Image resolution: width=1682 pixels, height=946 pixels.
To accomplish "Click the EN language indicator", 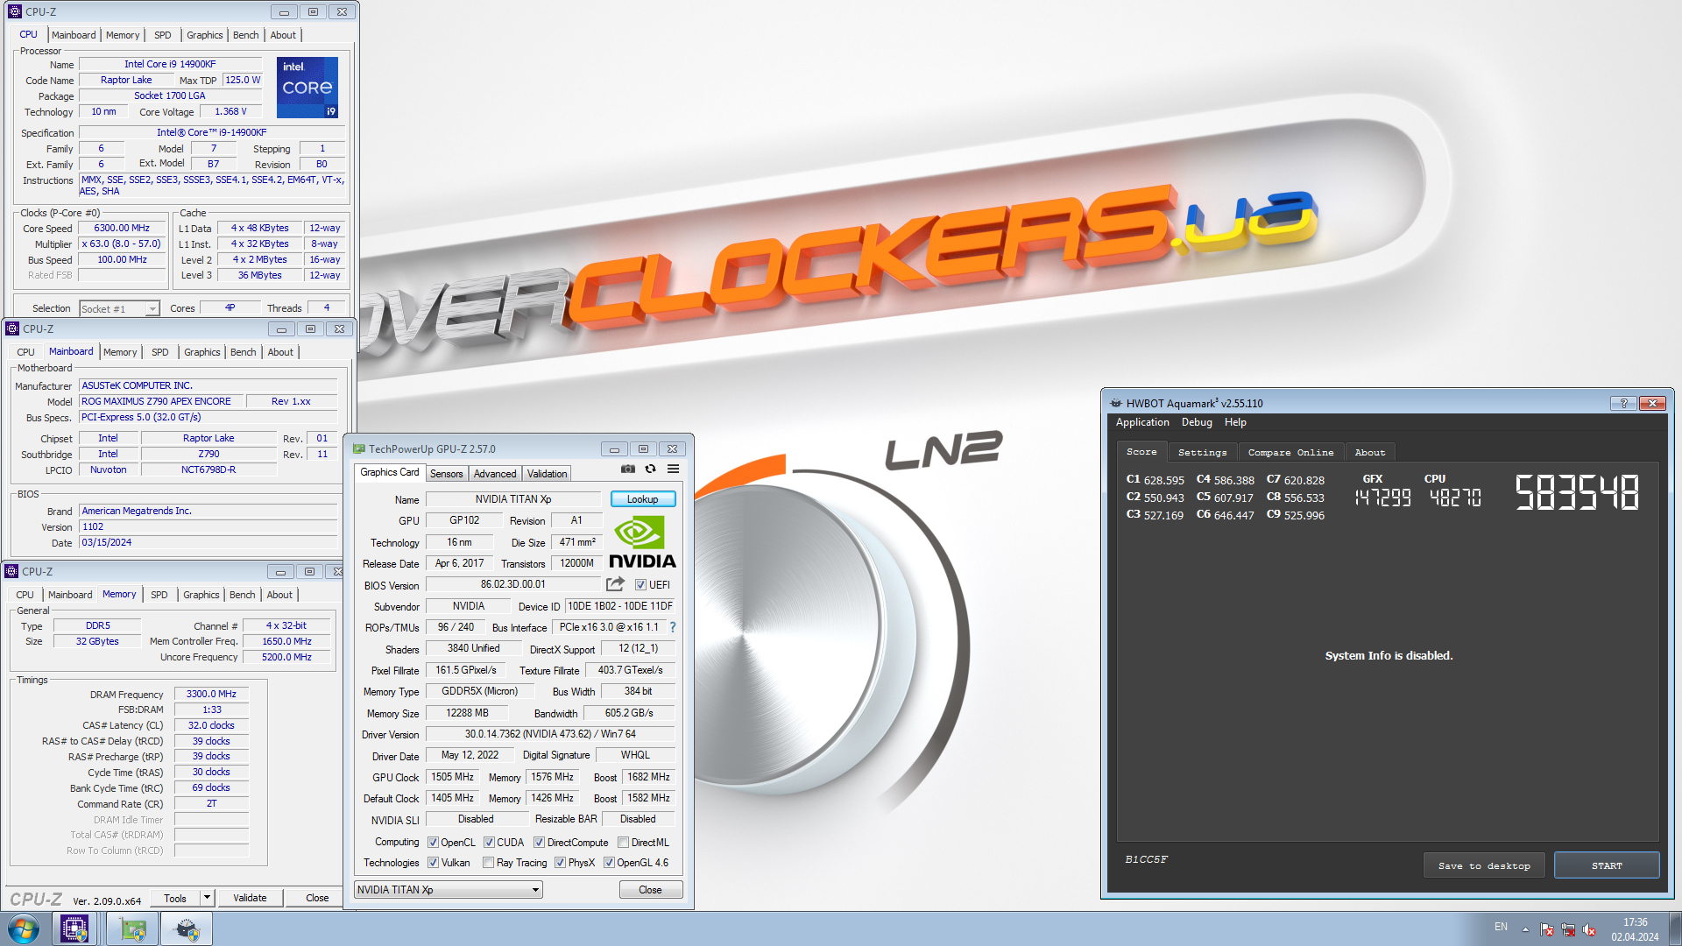I will click(1501, 927).
